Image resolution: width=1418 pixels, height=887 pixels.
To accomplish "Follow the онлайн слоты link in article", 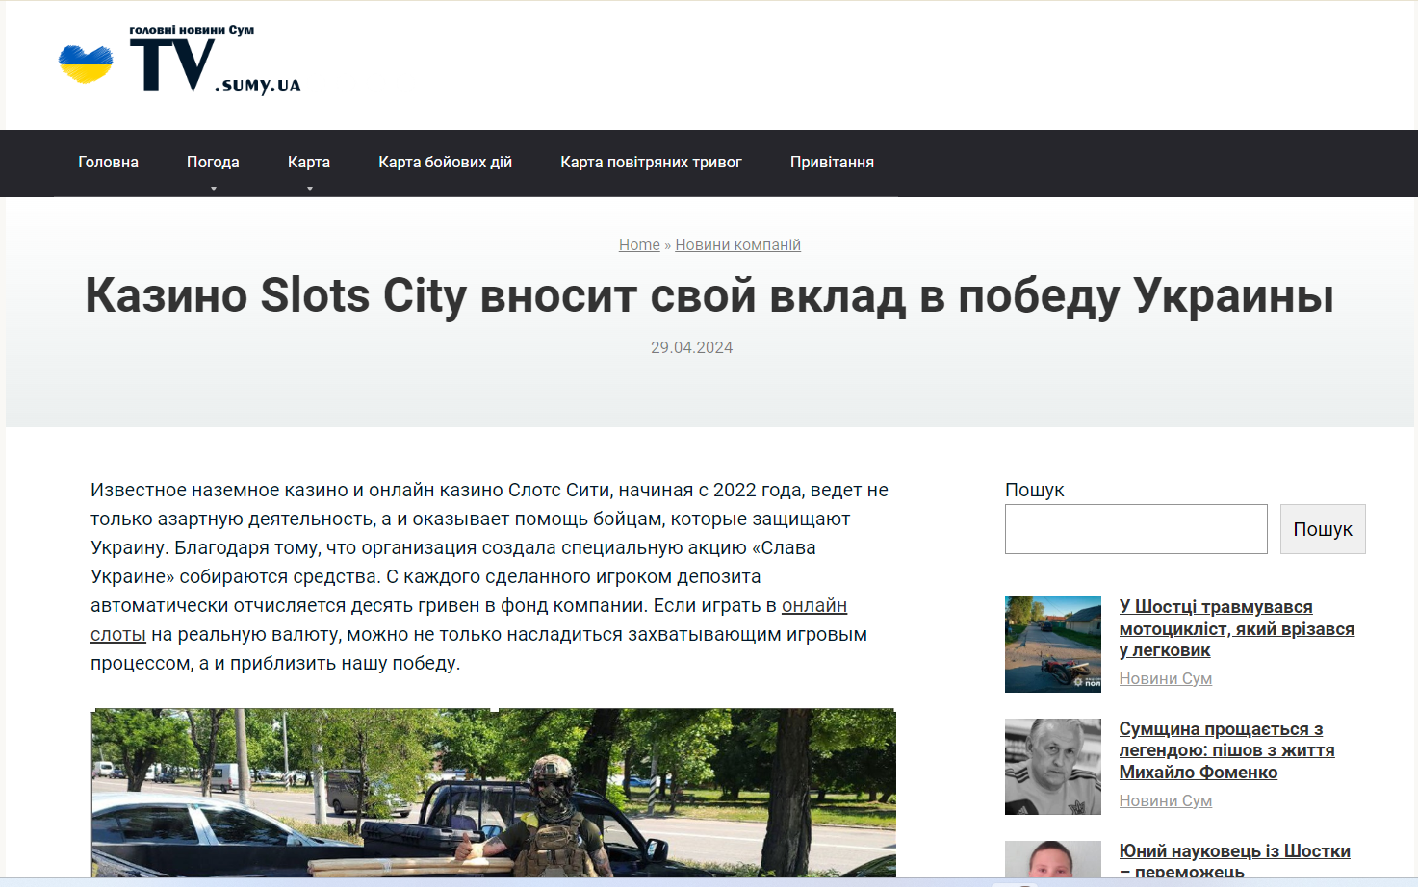I will click(814, 605).
